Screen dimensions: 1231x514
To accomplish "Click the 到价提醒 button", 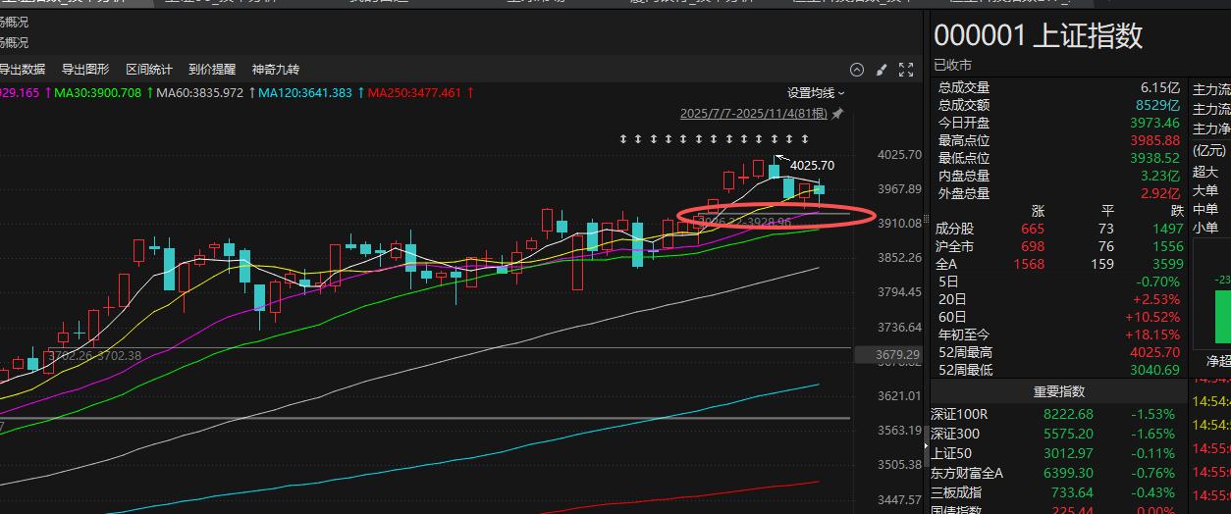I will click(x=212, y=70).
